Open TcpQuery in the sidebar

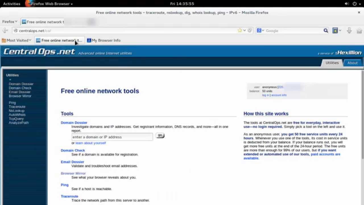16,119
